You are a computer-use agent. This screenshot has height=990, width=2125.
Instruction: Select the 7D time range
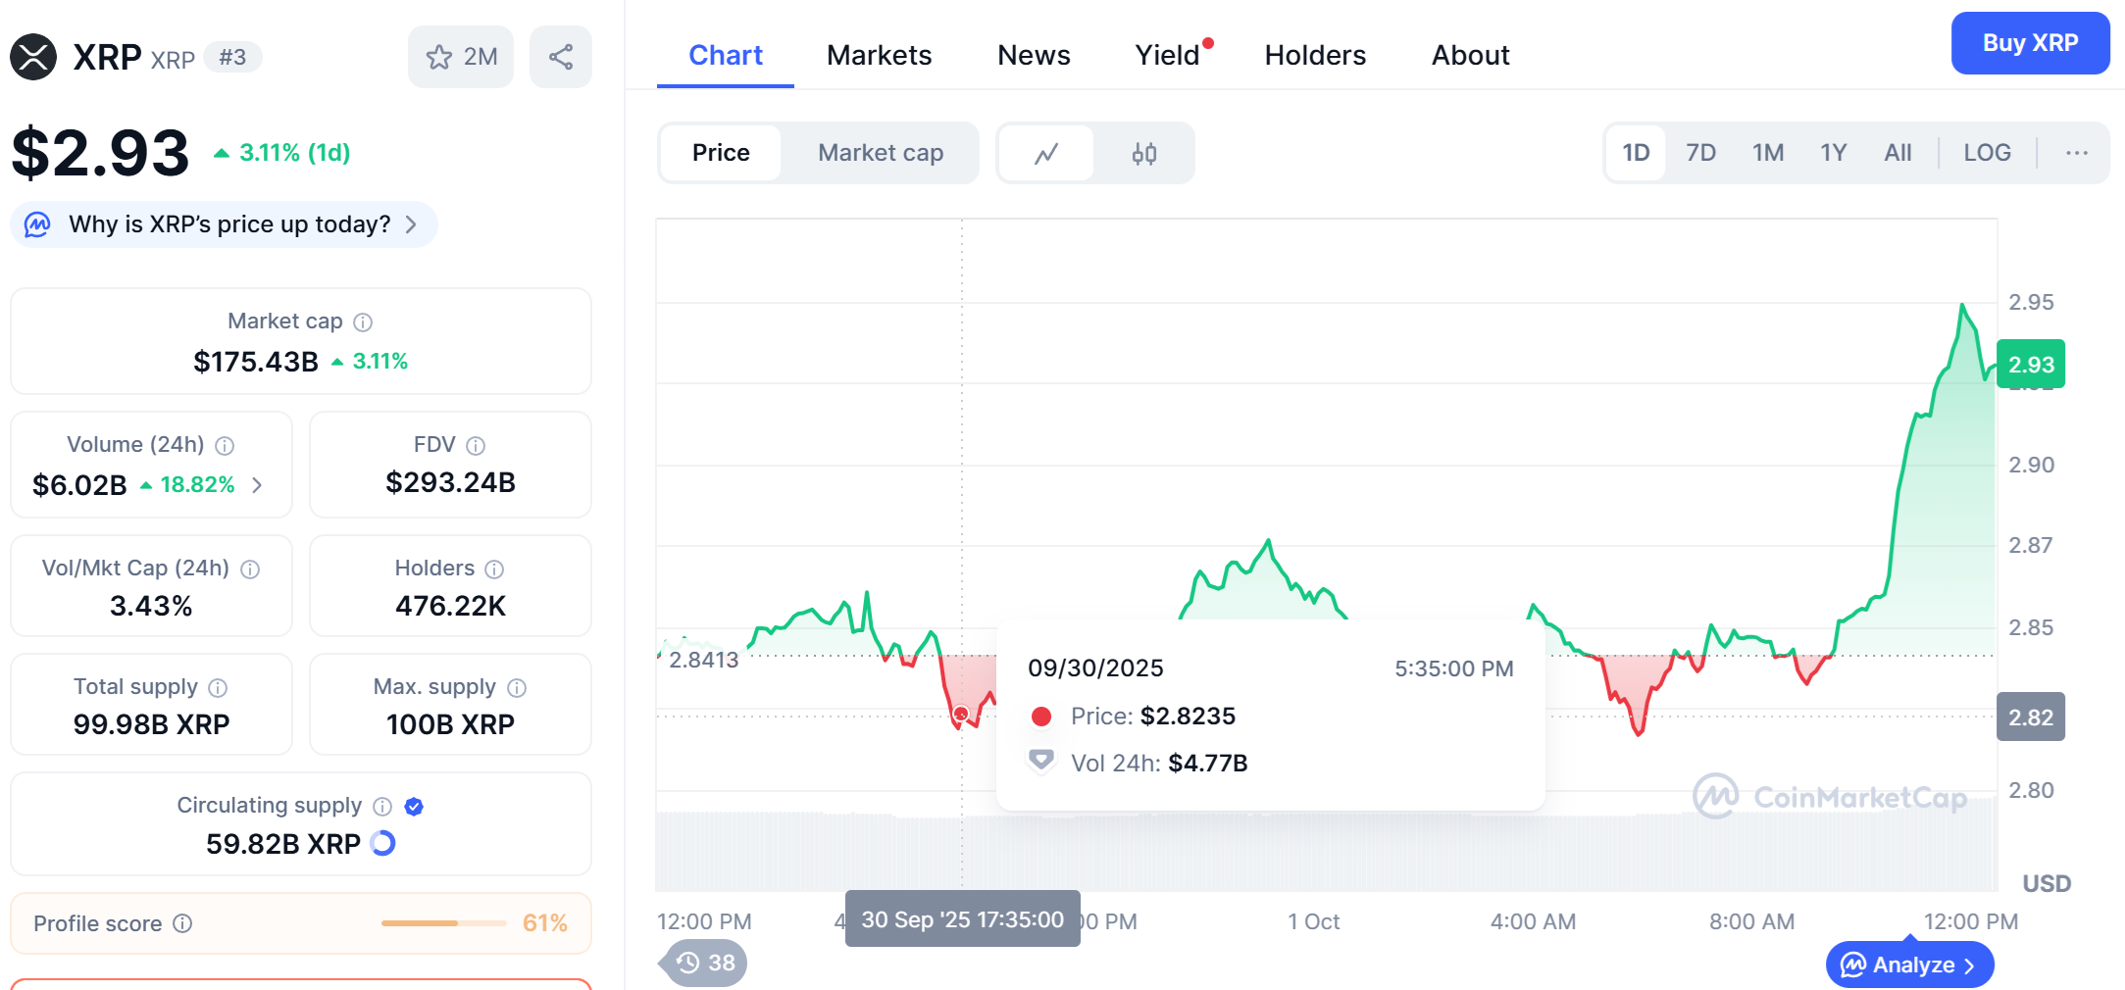[1700, 153]
